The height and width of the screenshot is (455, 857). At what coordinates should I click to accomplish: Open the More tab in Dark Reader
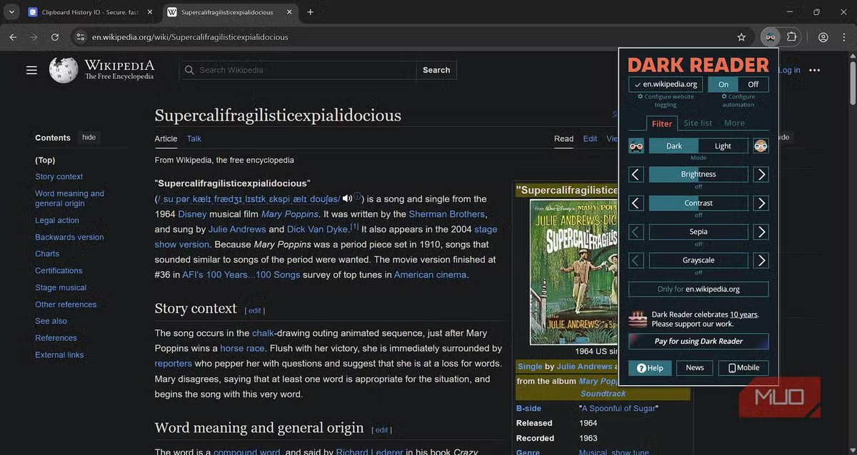pos(734,123)
